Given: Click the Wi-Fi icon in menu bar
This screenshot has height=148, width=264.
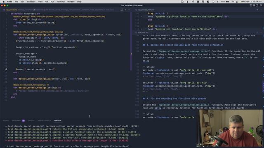Looking at the screenshot, I should click(x=233, y=2).
